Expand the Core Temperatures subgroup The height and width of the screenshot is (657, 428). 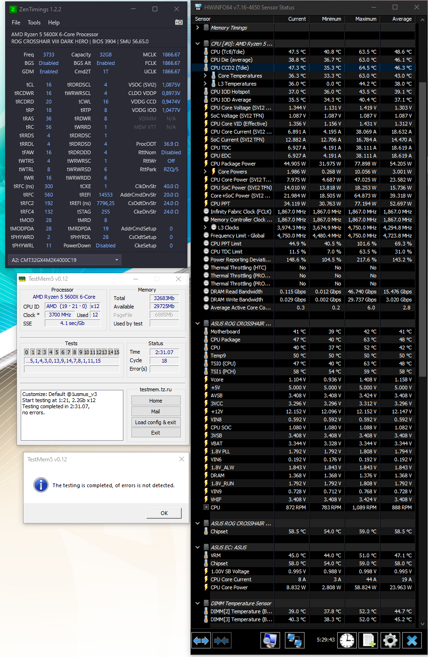[x=205, y=76]
